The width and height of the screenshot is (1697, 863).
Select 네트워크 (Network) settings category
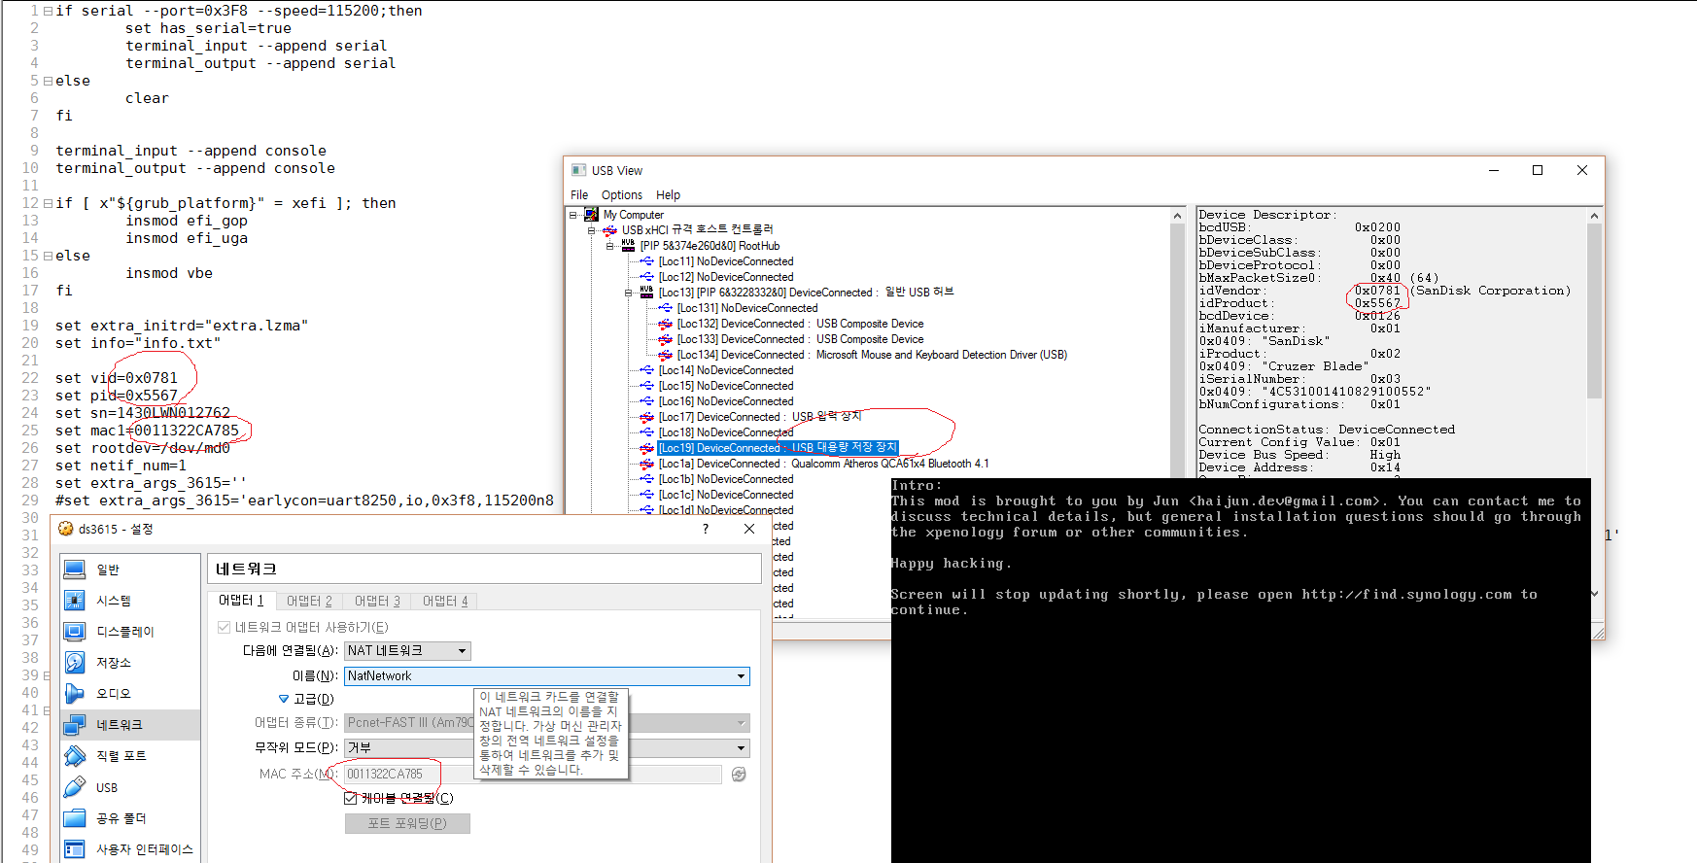(x=130, y=725)
